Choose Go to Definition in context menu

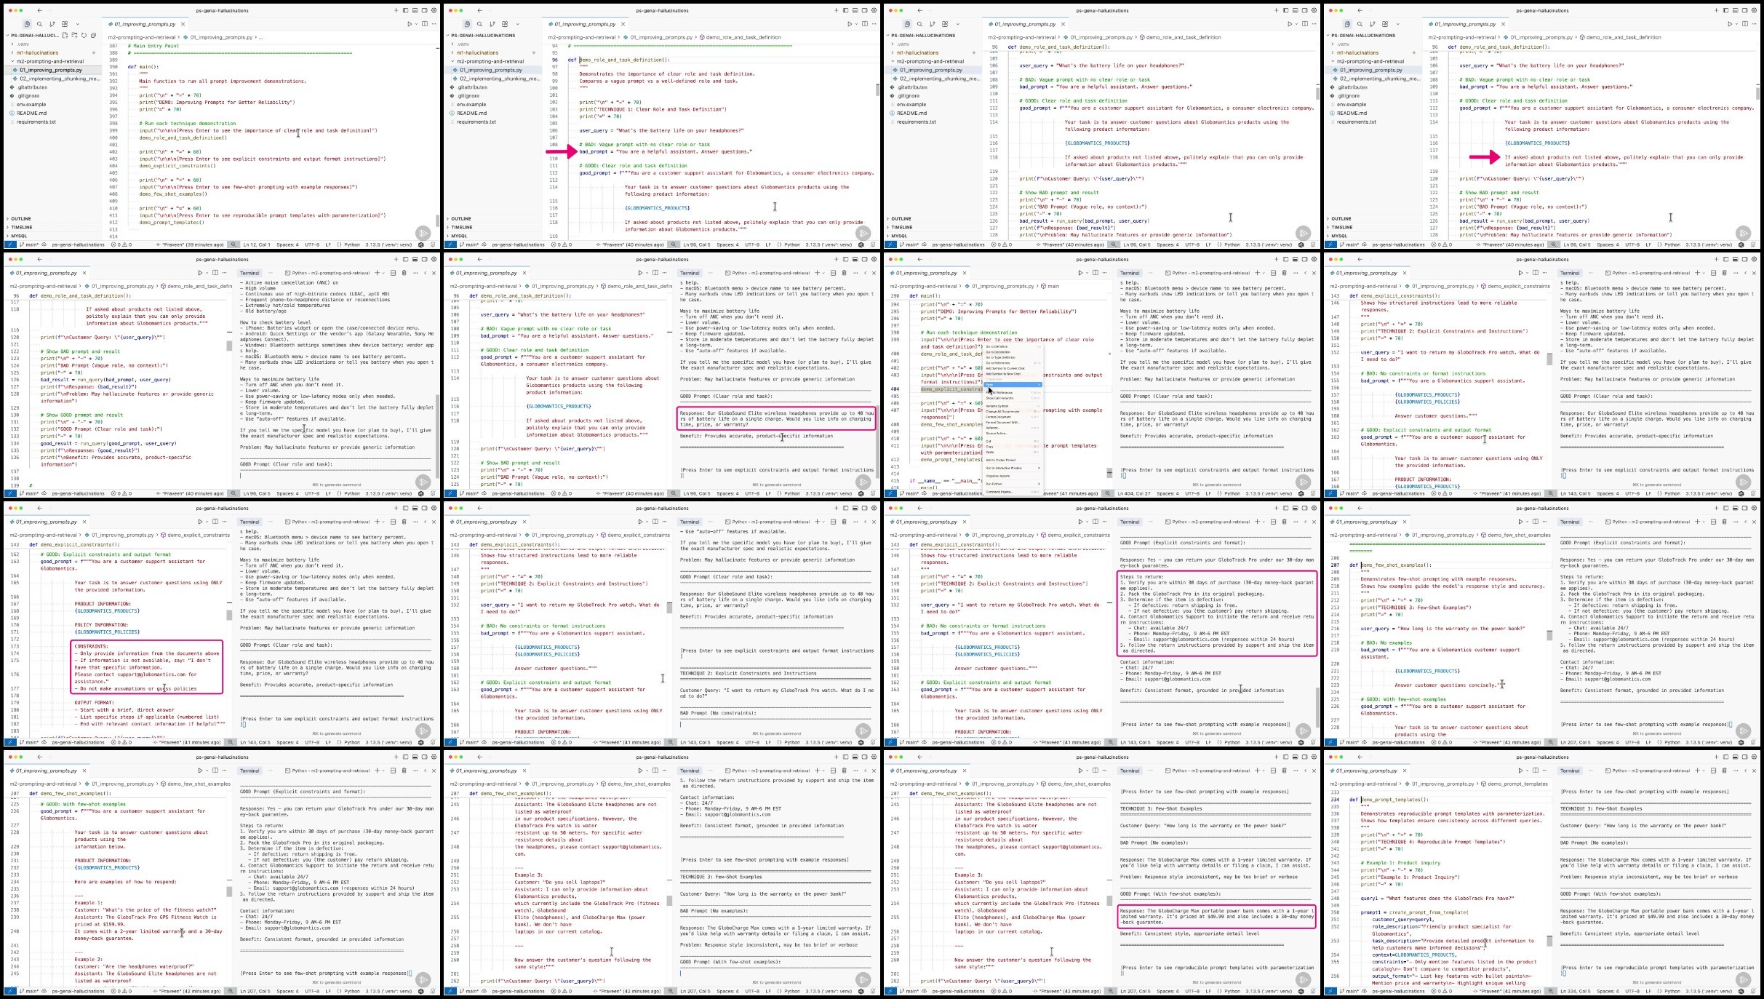[x=1013, y=346]
